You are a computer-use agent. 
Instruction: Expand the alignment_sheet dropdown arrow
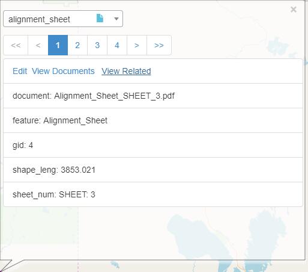click(x=116, y=19)
